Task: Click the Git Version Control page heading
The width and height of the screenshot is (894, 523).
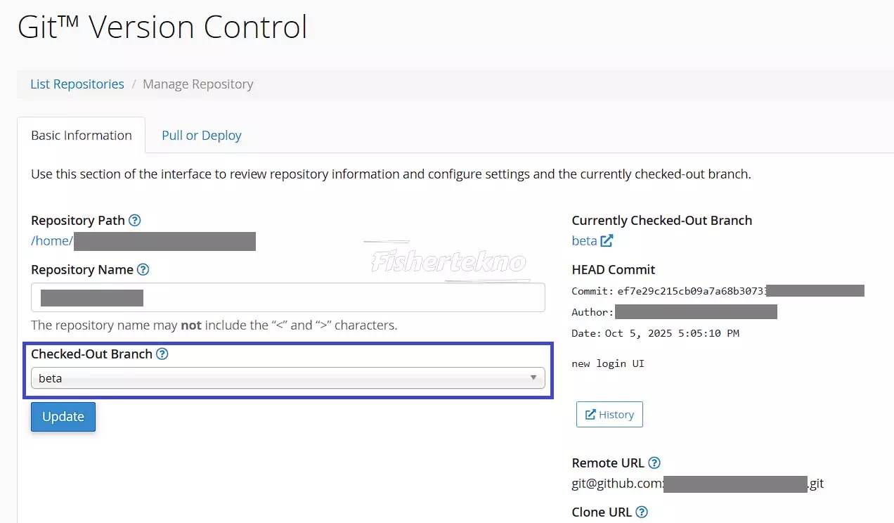Action: (x=162, y=27)
